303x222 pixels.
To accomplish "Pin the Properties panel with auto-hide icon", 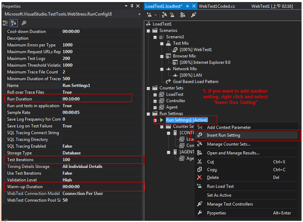I will 132,6.
